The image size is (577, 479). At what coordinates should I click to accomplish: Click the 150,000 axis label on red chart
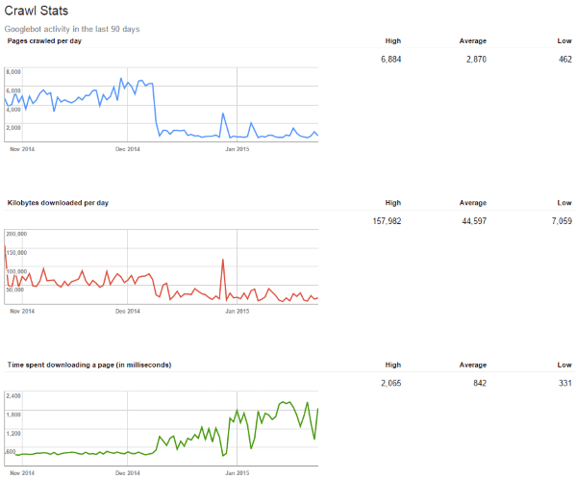16,253
